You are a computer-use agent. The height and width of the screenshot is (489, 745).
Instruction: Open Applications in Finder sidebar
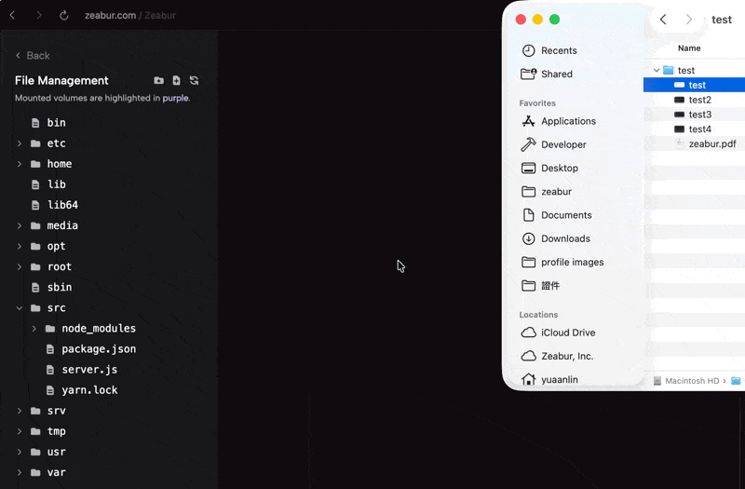click(x=558, y=121)
